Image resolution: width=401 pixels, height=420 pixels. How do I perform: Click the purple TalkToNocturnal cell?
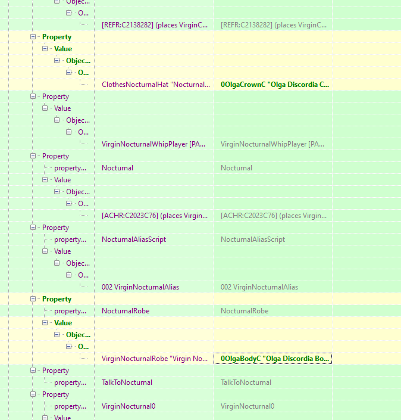[154, 382]
